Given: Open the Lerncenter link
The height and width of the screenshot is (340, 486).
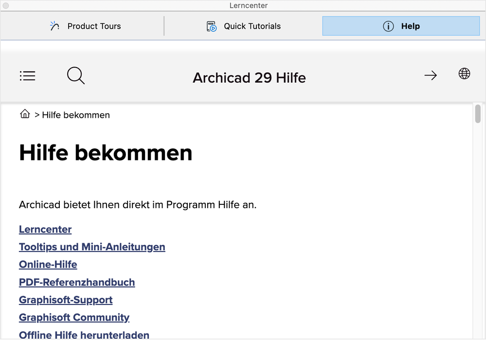Looking at the screenshot, I should [45, 230].
